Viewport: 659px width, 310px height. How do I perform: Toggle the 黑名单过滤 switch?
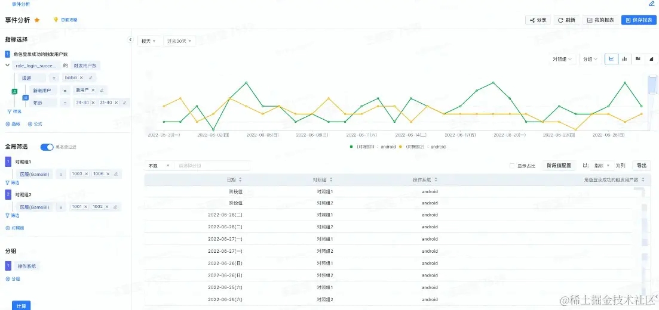click(47, 147)
